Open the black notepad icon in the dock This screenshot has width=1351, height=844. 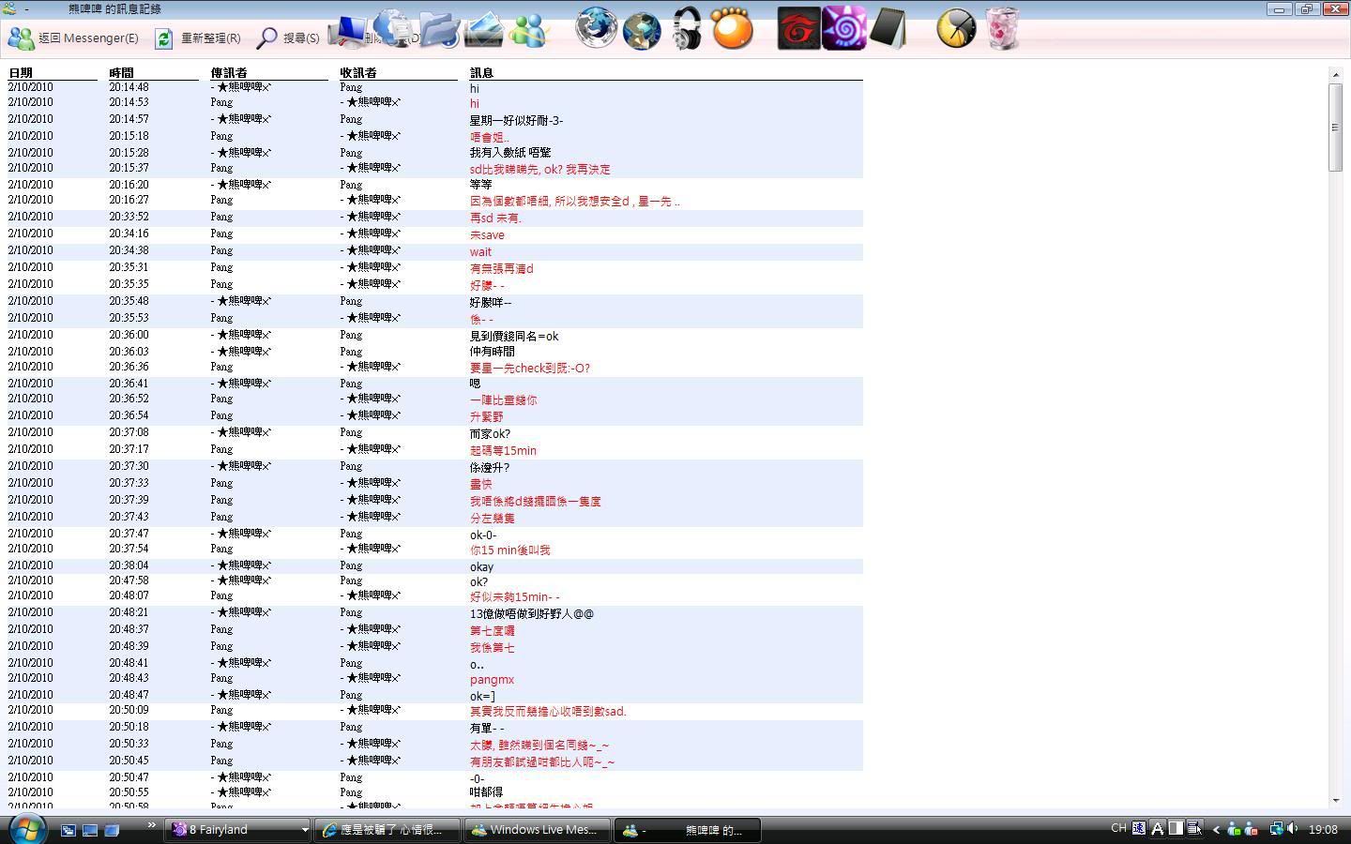pyautogui.click(x=888, y=29)
